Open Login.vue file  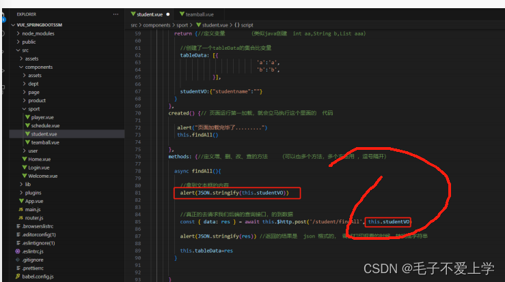point(39,168)
